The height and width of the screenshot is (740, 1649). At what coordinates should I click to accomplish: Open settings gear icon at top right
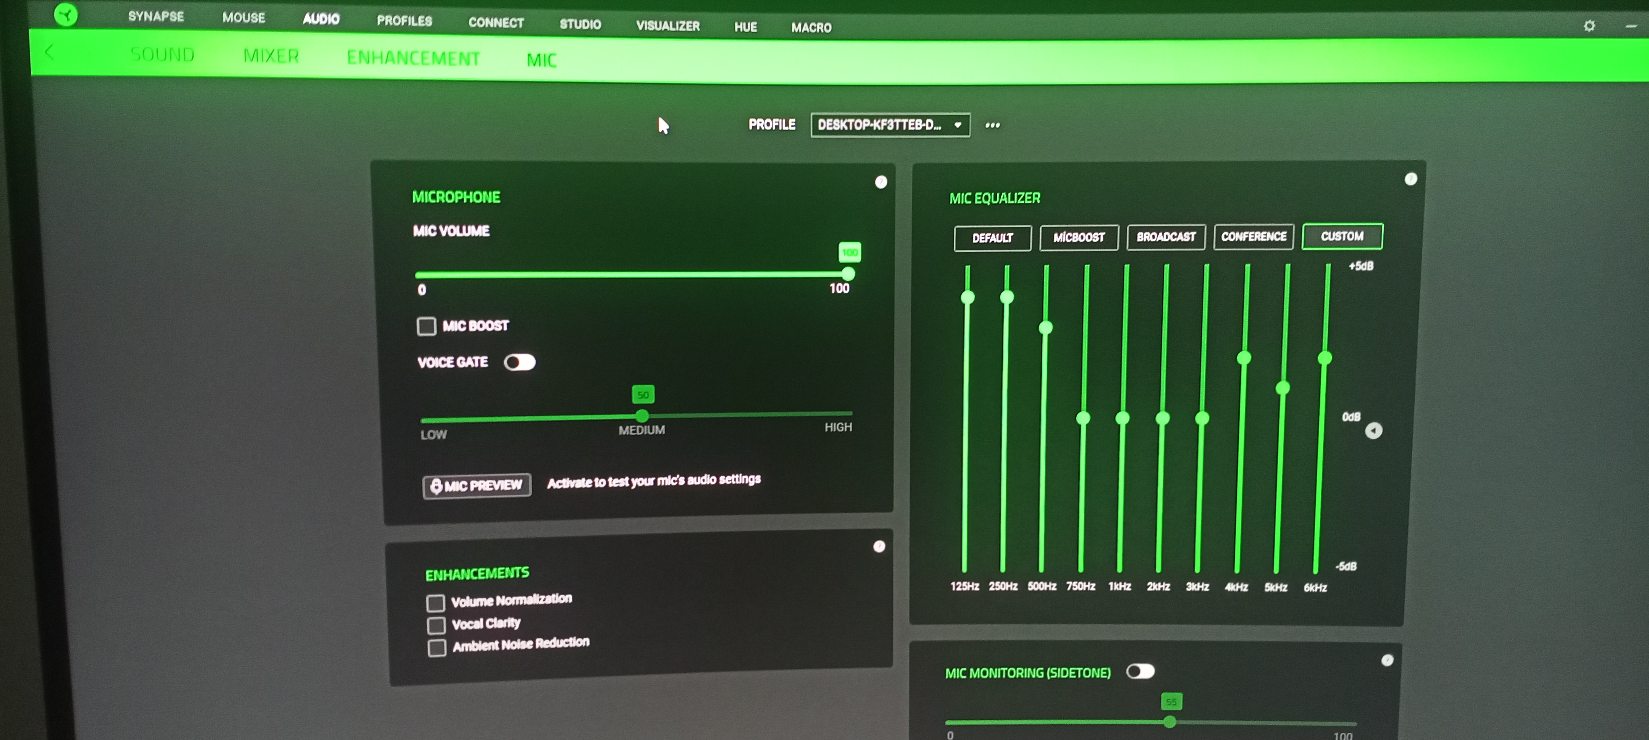click(x=1589, y=26)
